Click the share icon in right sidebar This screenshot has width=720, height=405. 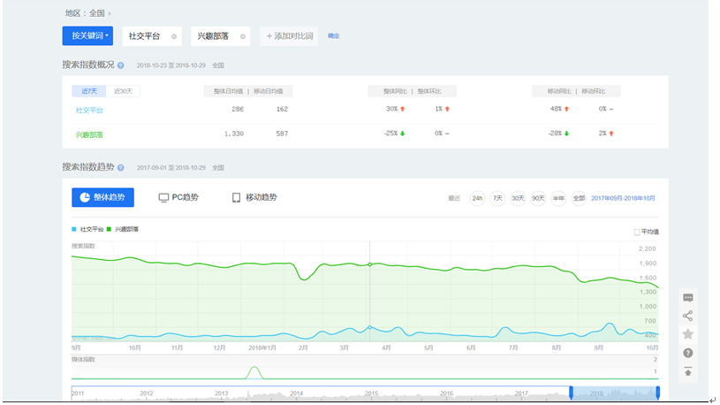(688, 316)
